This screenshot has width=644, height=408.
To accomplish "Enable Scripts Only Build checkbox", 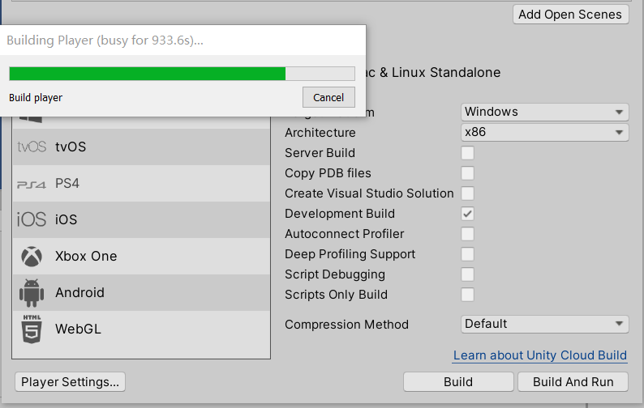I will pyautogui.click(x=467, y=295).
